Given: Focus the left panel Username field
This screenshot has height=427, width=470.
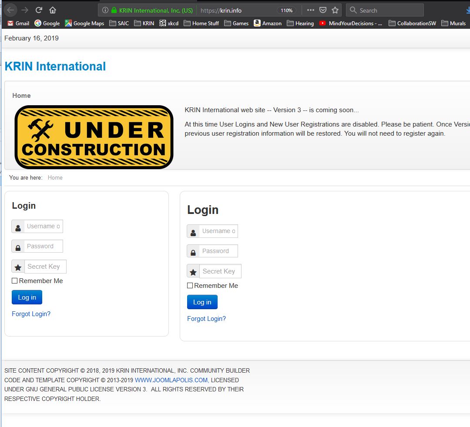Looking at the screenshot, I should click(x=44, y=227).
